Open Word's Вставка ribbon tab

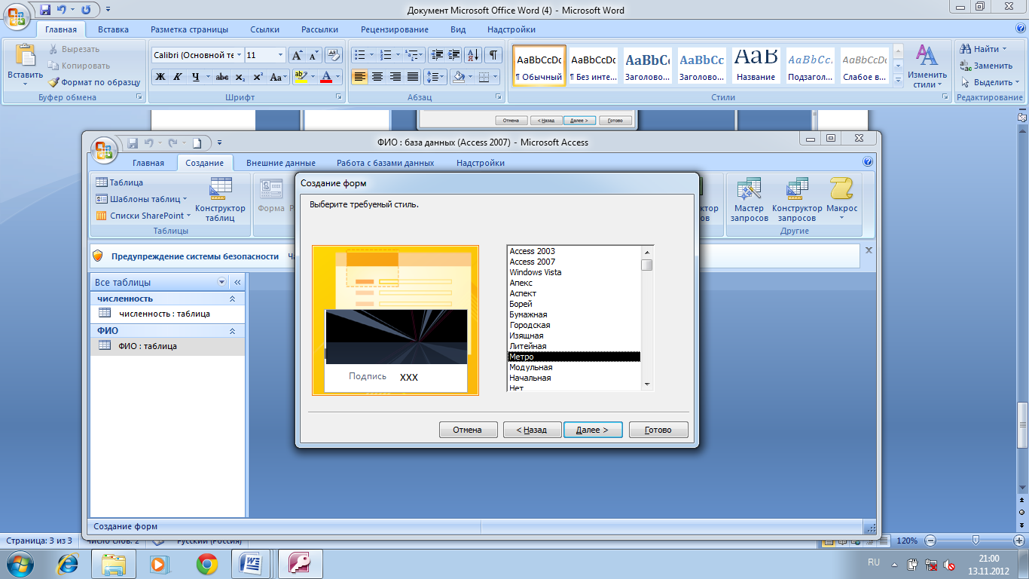click(x=113, y=29)
